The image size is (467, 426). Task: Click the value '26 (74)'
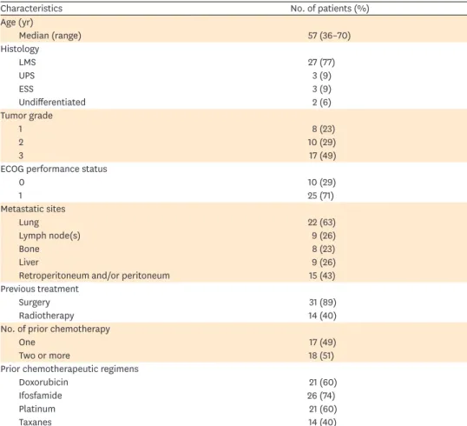tap(321, 396)
